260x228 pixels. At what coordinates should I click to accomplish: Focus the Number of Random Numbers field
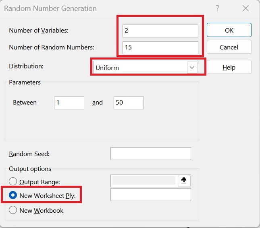click(160, 47)
